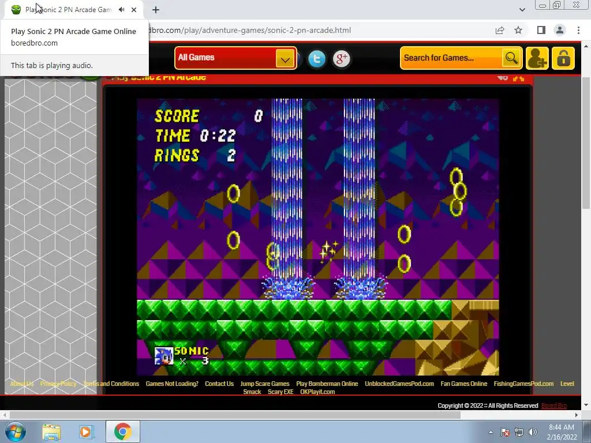Open a new browser tab

pyautogui.click(x=156, y=10)
